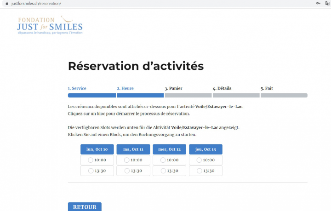The image size is (331, 211).
Task: Open the Just for Smiles logo
Action: click(50, 25)
